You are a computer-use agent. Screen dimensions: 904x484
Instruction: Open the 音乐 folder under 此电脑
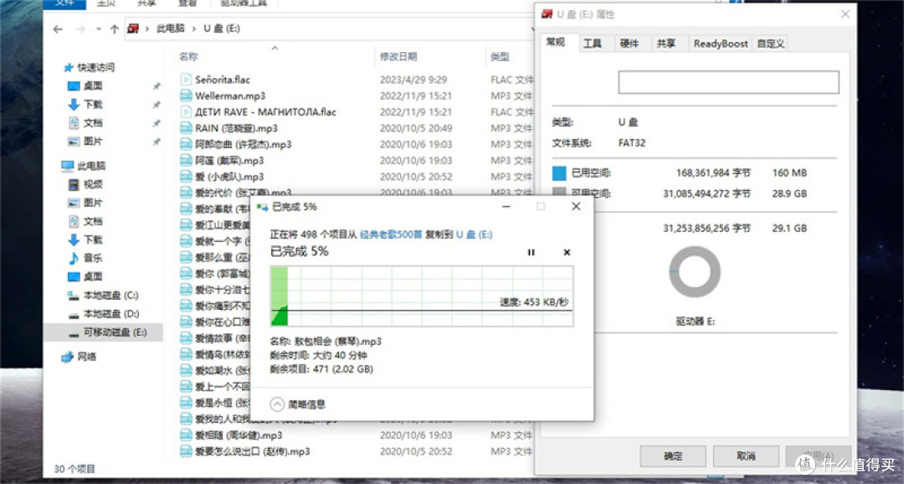click(93, 258)
